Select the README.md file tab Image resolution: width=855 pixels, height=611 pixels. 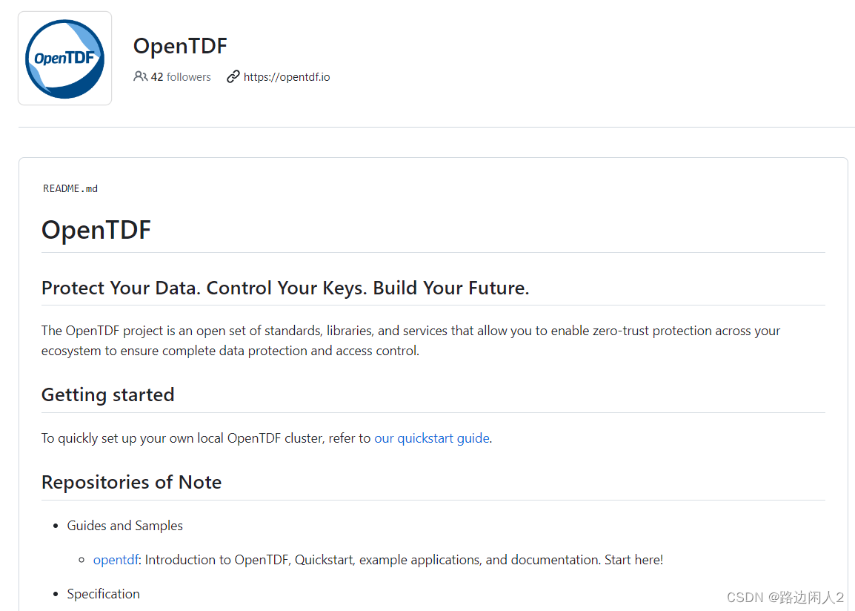[x=70, y=188]
